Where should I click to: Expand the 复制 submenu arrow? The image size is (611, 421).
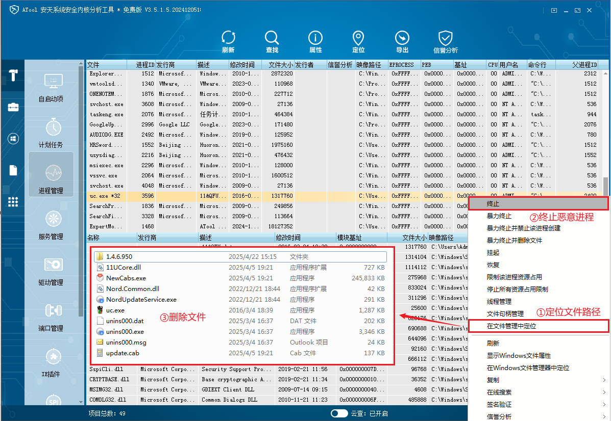click(x=604, y=380)
